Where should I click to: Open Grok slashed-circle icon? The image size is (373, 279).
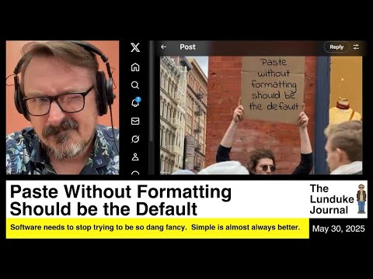[135, 139]
